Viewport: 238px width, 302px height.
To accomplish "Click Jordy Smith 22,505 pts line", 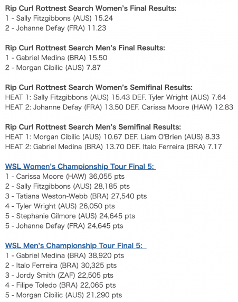I will [59, 276].
